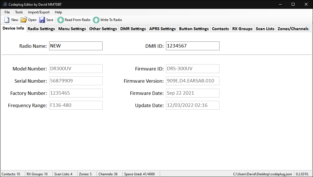Viewport: 313px width, 177px height.
Task: Open the Zones/Channels tab
Action: tap(293, 28)
